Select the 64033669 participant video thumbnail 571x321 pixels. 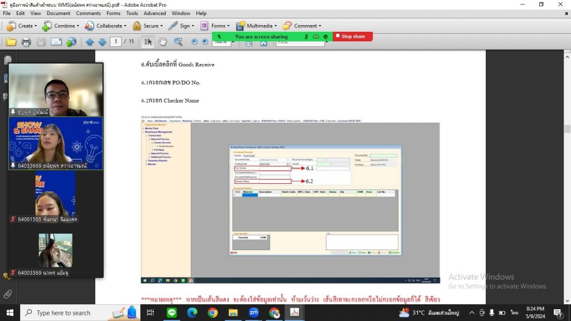click(x=56, y=143)
